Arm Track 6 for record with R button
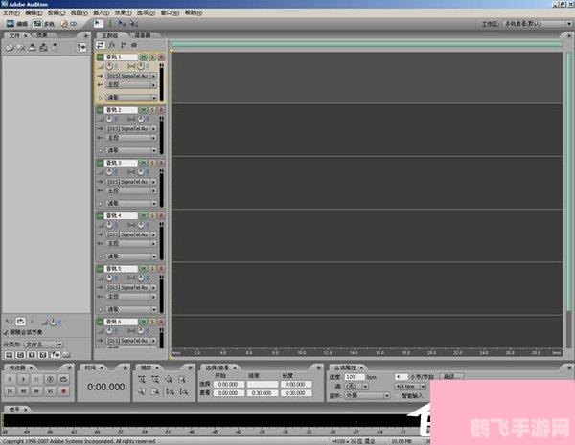 (161, 322)
